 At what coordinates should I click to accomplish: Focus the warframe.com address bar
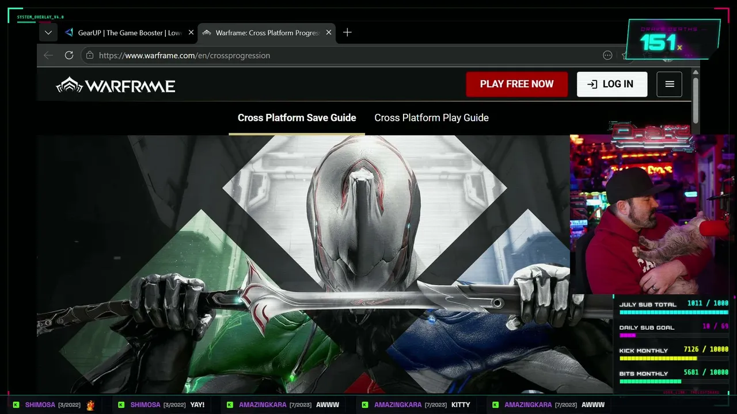(x=345, y=55)
